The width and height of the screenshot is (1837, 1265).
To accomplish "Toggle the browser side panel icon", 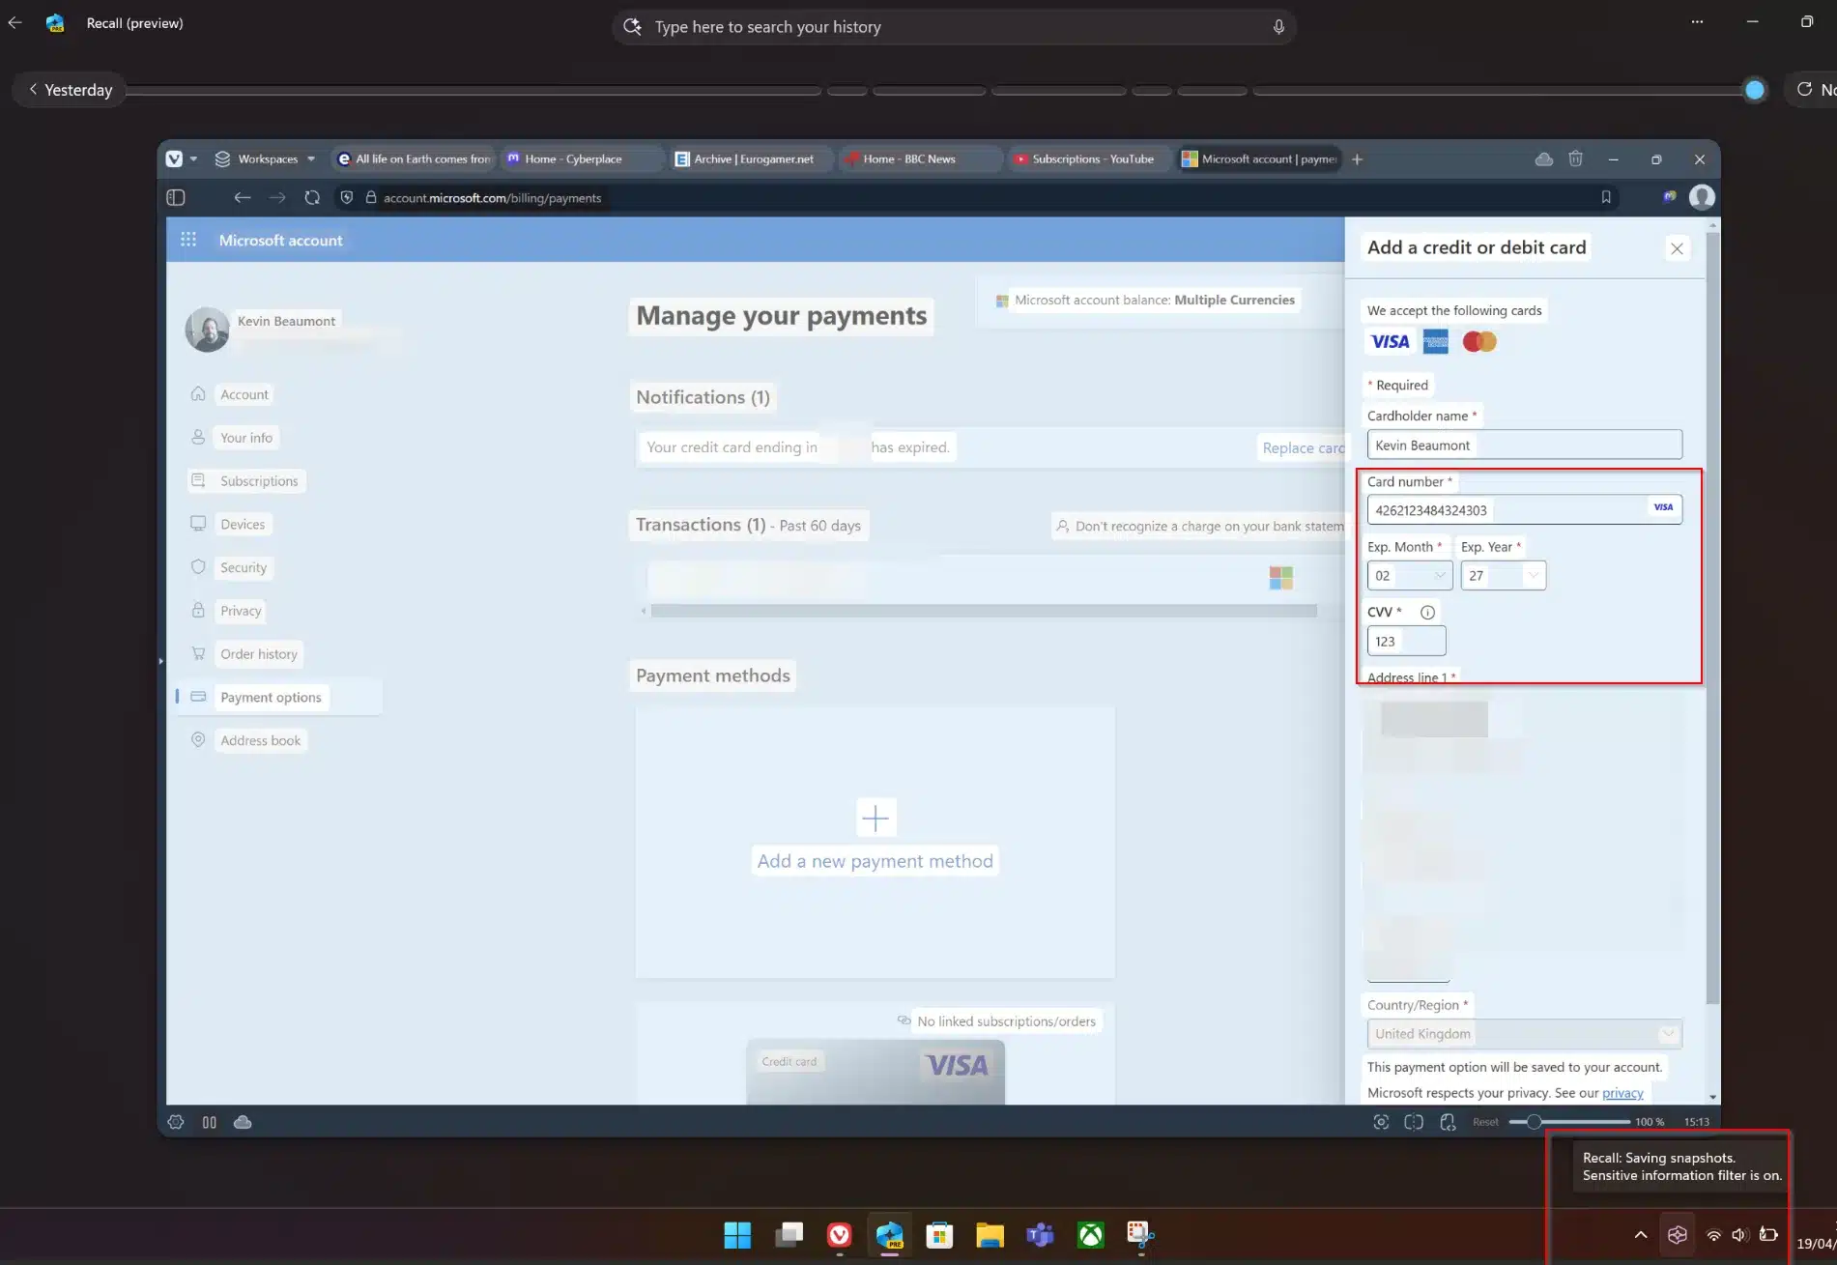I will click(x=176, y=197).
